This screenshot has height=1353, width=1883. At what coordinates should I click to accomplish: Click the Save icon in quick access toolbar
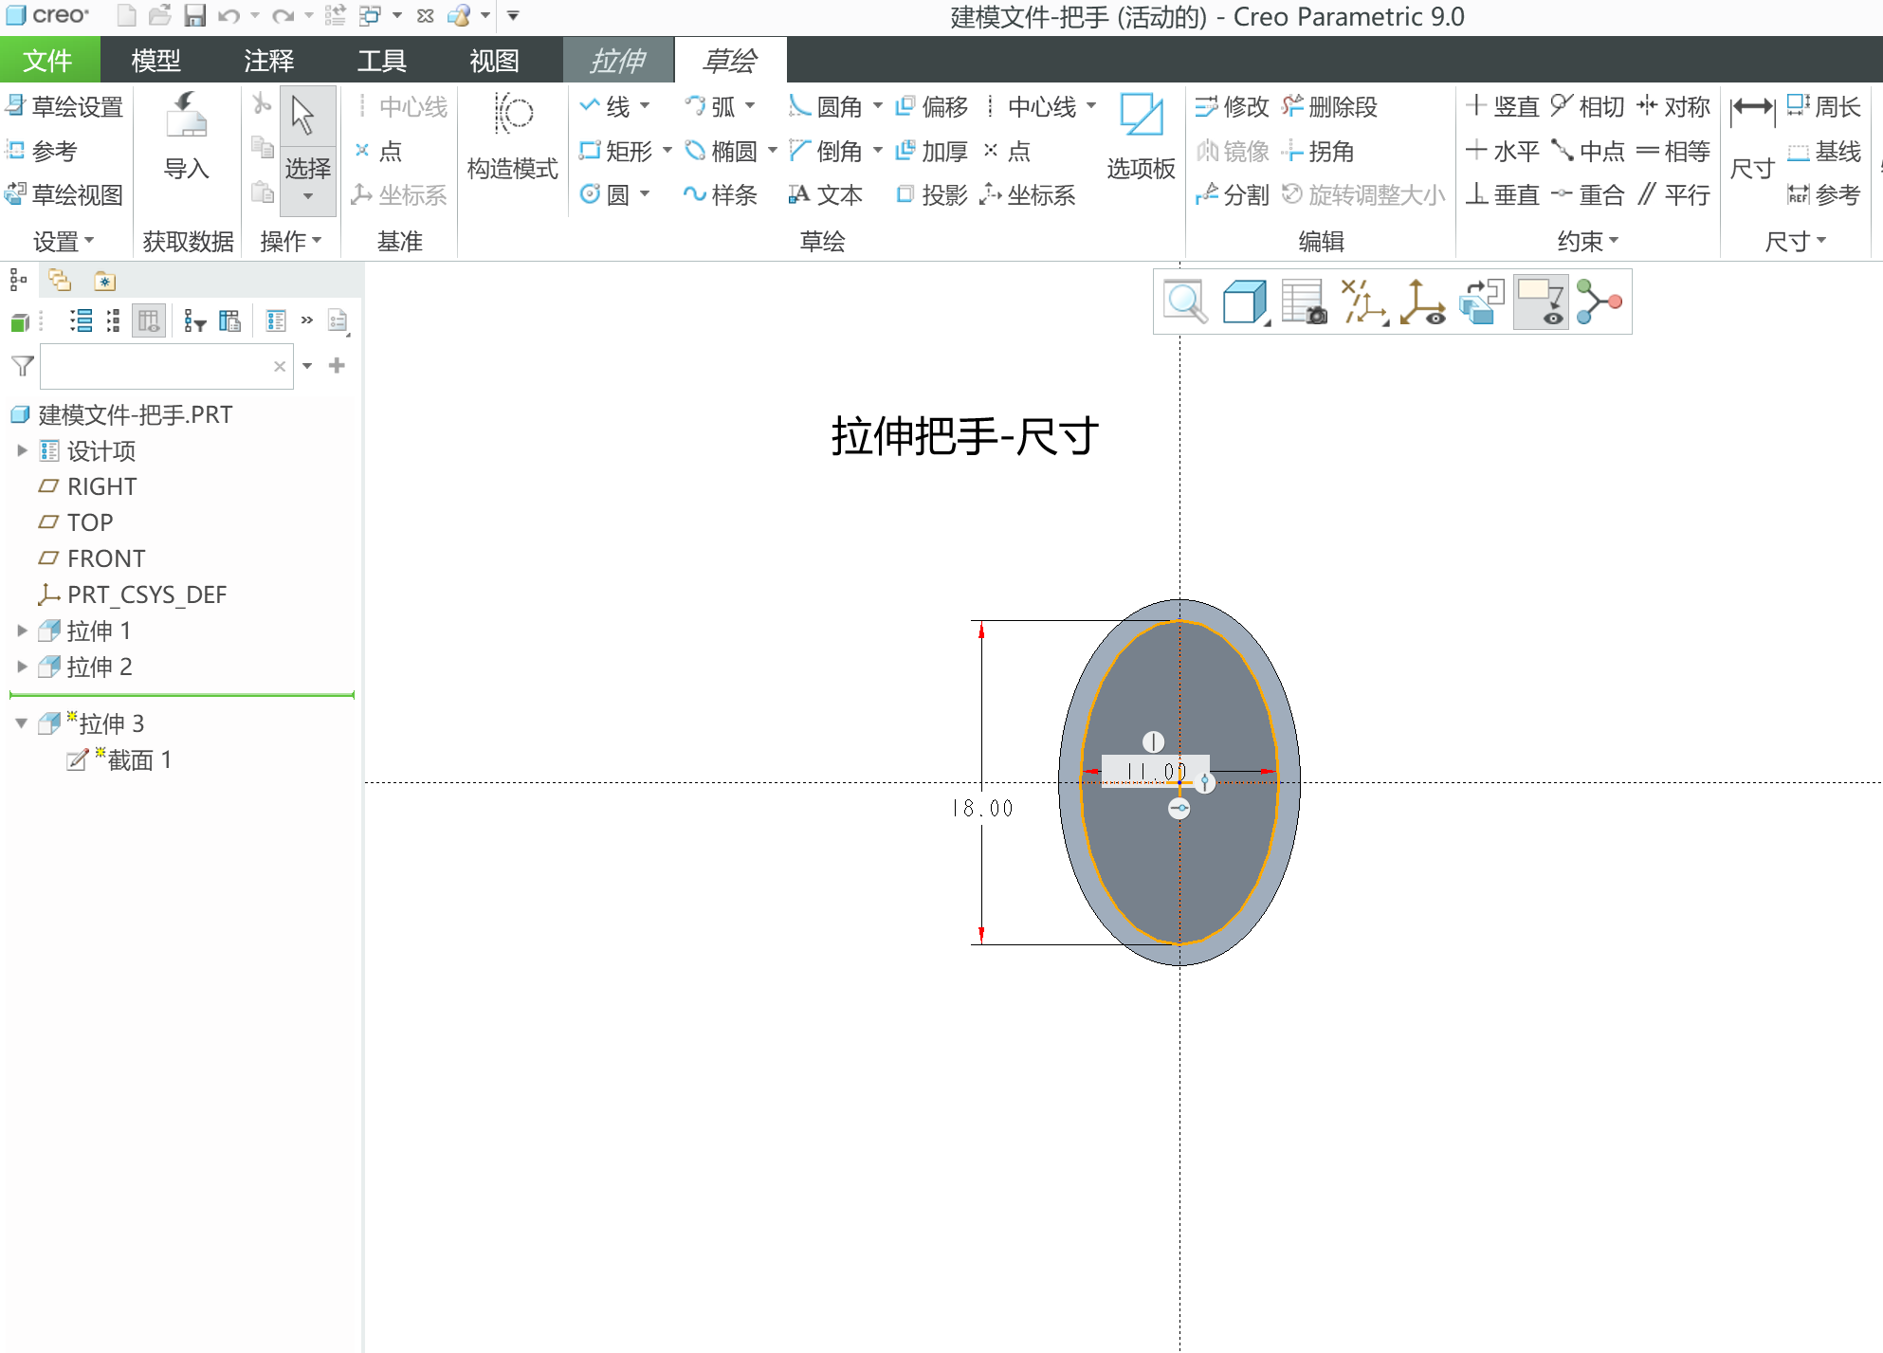(x=194, y=15)
